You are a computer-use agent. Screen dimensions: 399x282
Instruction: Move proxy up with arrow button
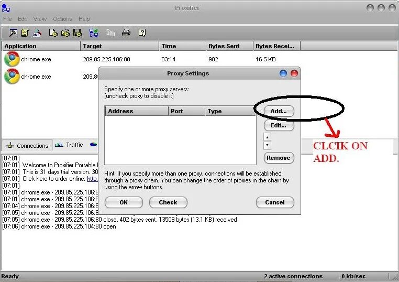pyautogui.click(x=267, y=137)
